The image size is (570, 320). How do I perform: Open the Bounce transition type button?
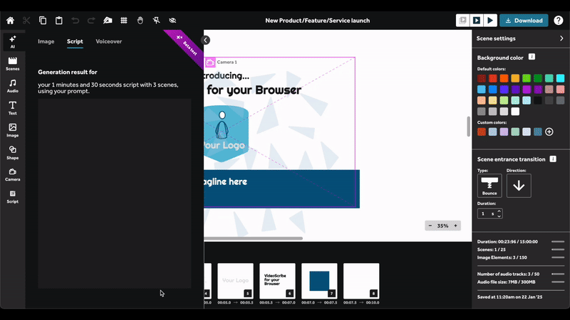pos(489,186)
